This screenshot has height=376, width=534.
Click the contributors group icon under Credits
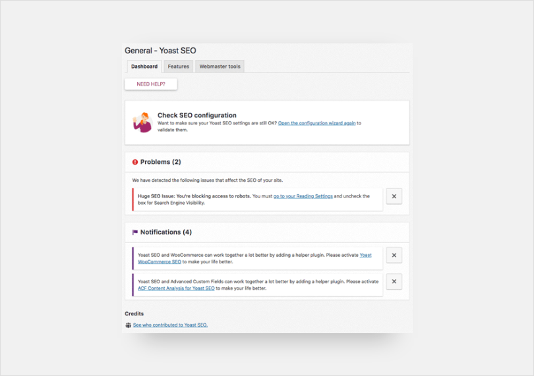point(128,325)
